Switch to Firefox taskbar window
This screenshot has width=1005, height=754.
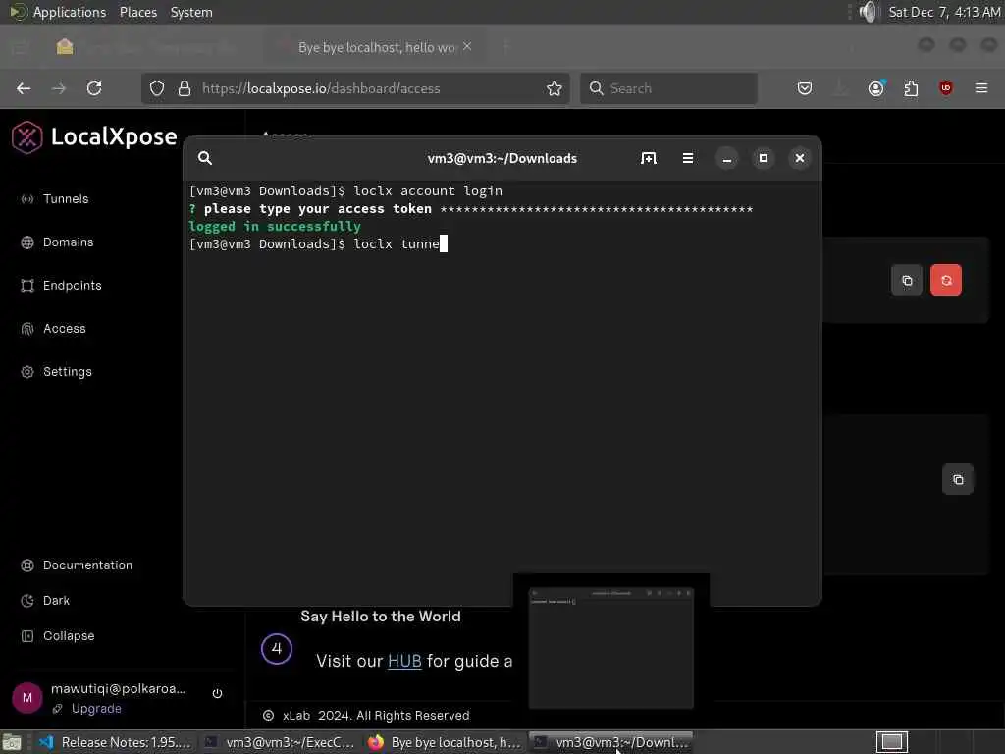coord(445,742)
